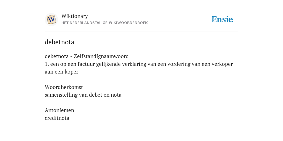Click the Wiktionary W logo icon
The image size is (283, 141).
[51, 20]
